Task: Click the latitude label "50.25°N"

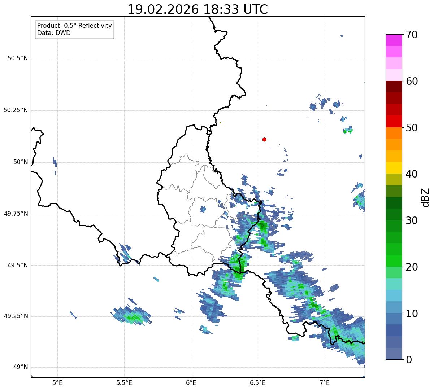Action: click(16, 110)
